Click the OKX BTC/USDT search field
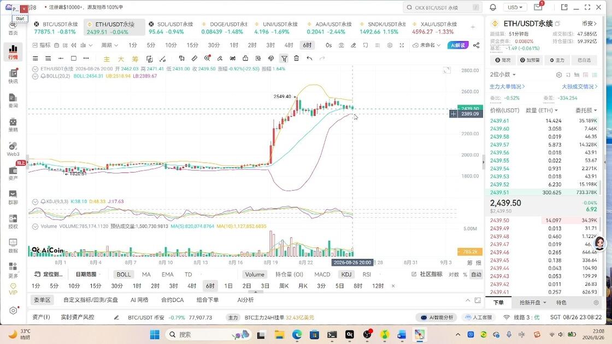The height and width of the screenshot is (344, 612). click(442, 8)
